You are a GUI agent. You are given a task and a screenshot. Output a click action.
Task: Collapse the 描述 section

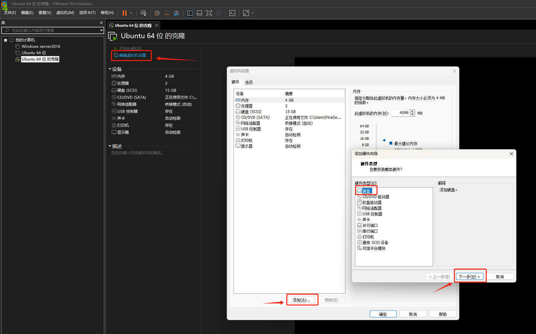point(110,146)
